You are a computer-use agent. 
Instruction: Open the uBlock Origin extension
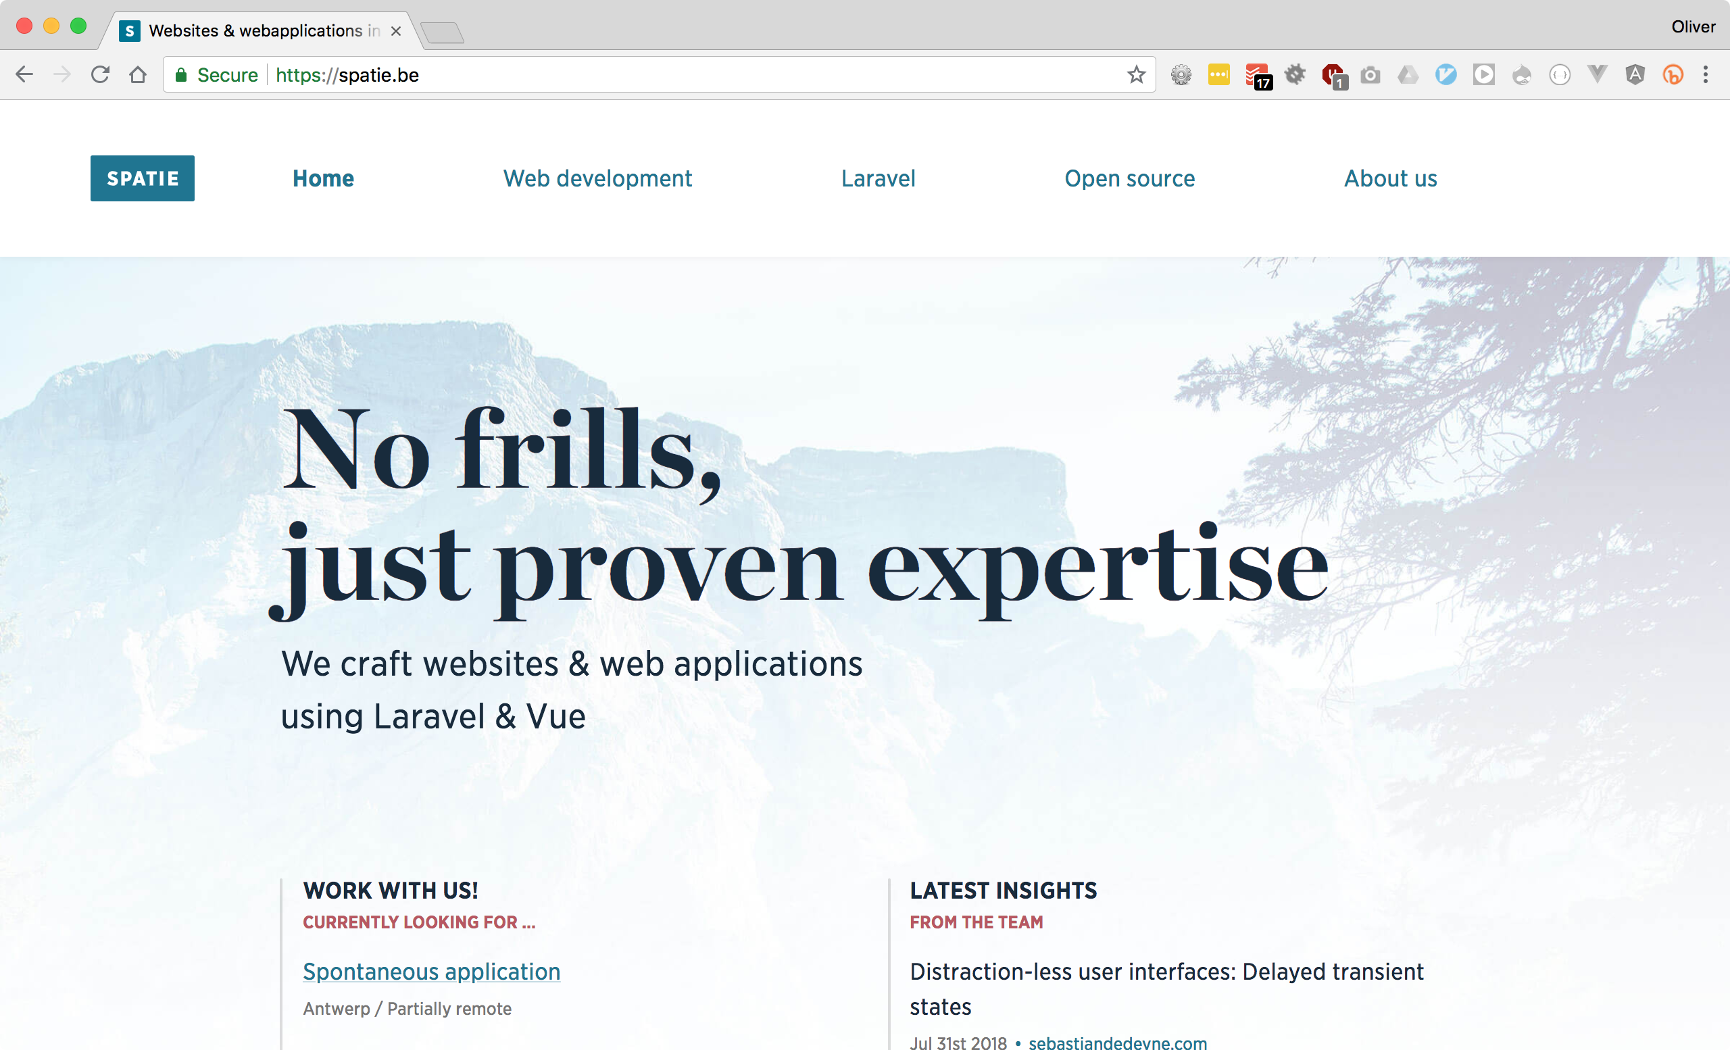coord(1332,75)
